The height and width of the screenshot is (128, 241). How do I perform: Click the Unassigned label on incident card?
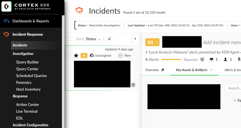pyautogui.click(x=103, y=56)
